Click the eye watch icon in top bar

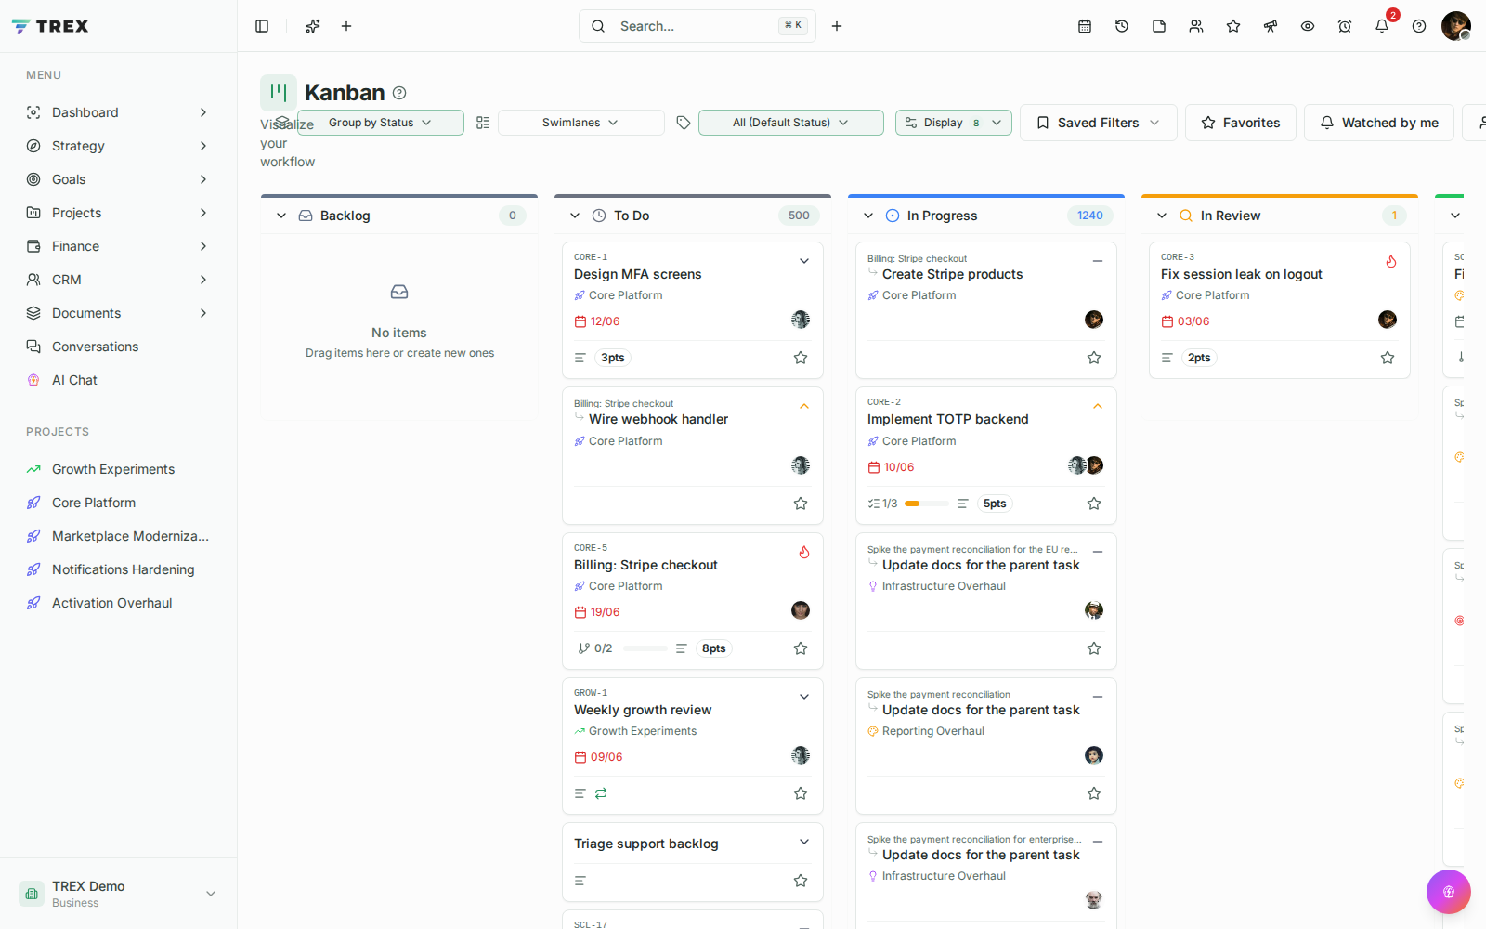tap(1308, 26)
